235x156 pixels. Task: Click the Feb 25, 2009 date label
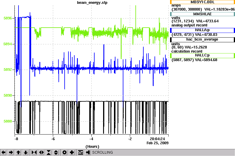157,143
